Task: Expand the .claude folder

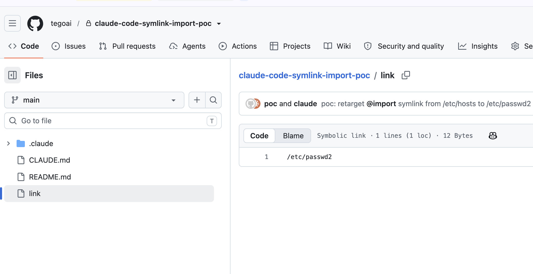Action: [x=8, y=143]
